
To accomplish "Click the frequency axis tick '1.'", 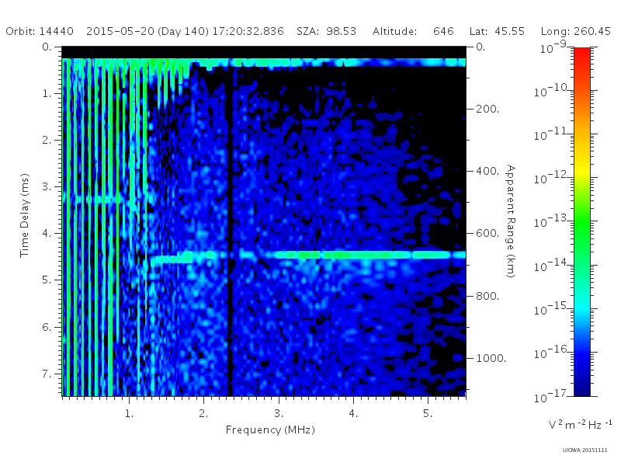I will (x=129, y=413).
